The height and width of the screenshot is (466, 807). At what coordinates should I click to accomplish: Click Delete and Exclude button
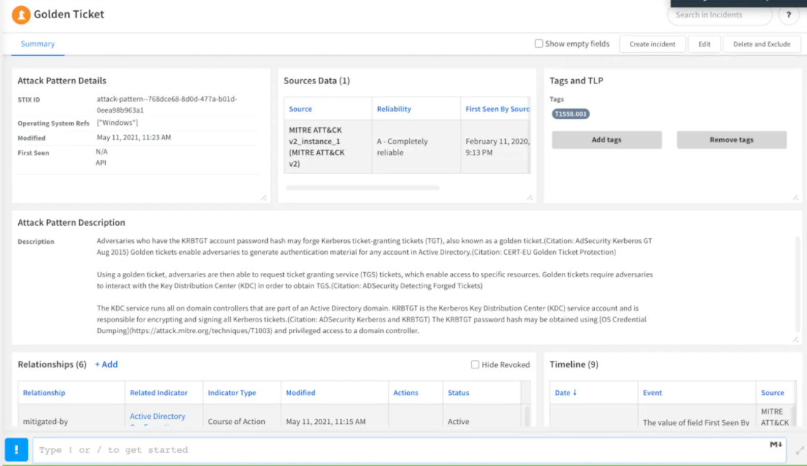coord(762,44)
